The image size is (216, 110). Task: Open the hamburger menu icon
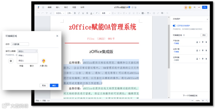(x=43, y=7)
